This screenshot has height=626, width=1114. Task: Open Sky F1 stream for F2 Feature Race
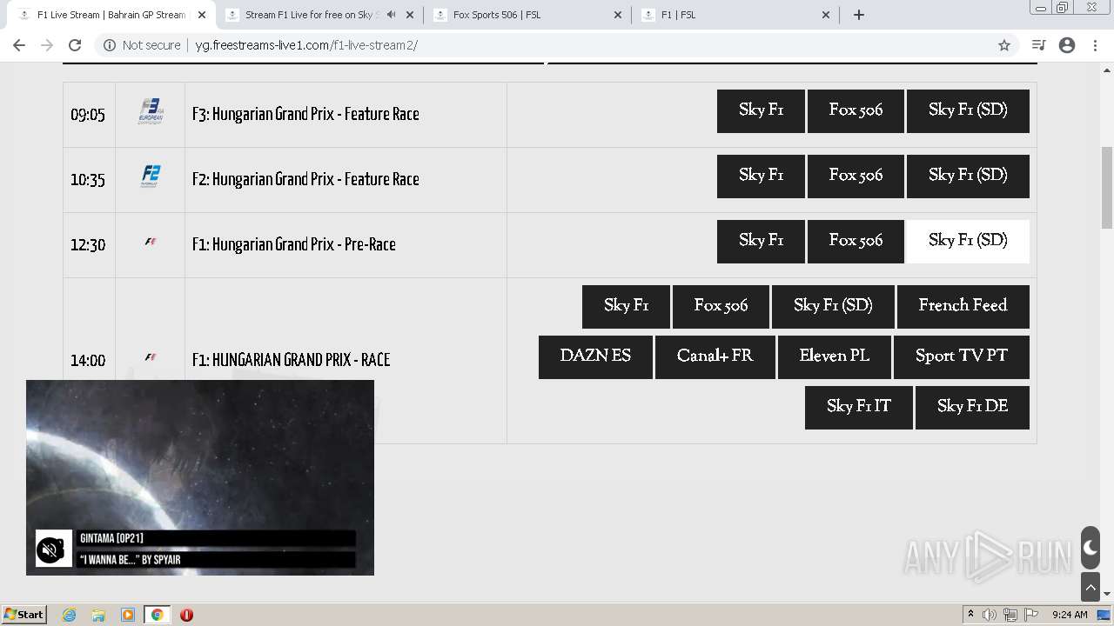pos(761,176)
